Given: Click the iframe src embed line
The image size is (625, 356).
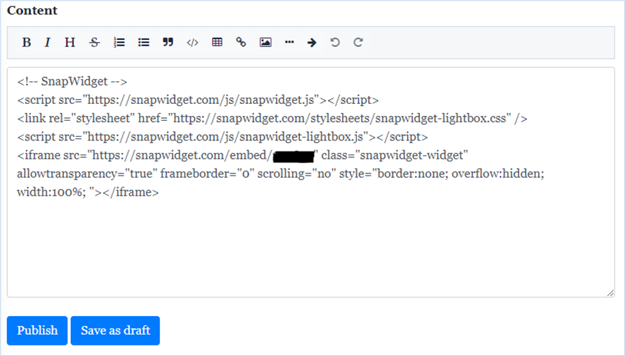Looking at the screenshot, I should pyautogui.click(x=242, y=155).
